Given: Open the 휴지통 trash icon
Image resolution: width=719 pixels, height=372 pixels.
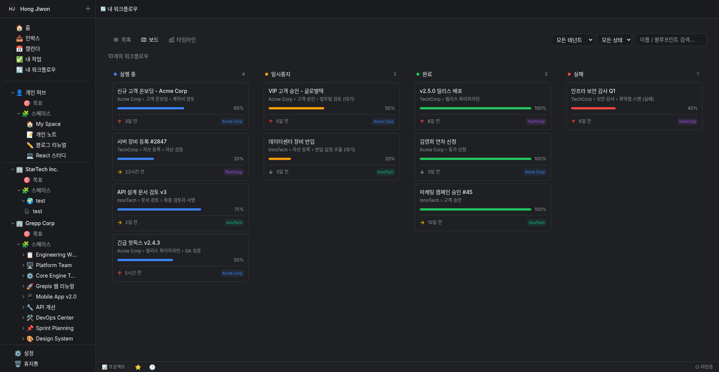Looking at the screenshot, I should point(18,364).
